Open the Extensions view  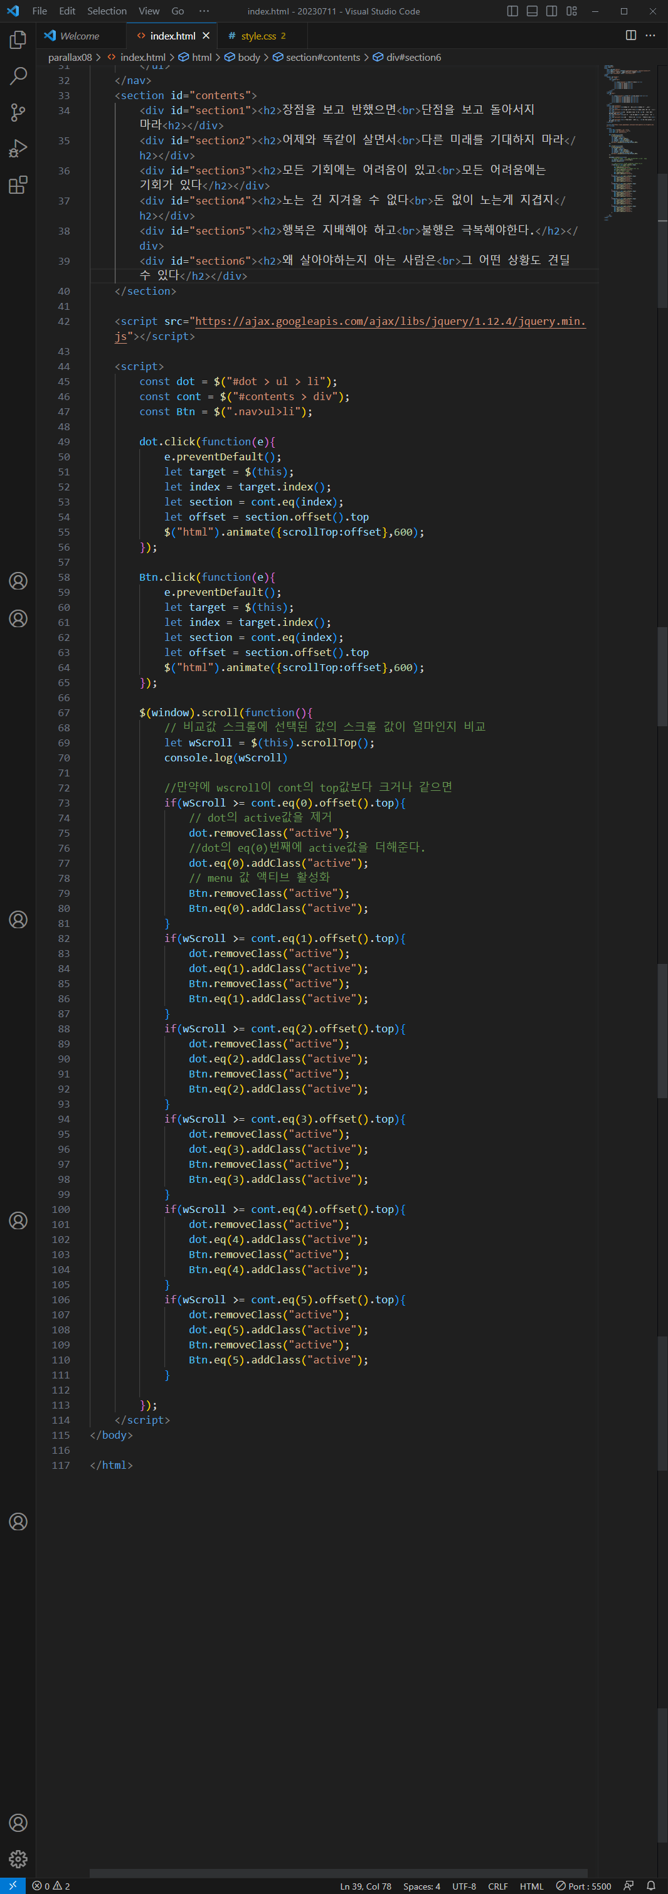(18, 184)
